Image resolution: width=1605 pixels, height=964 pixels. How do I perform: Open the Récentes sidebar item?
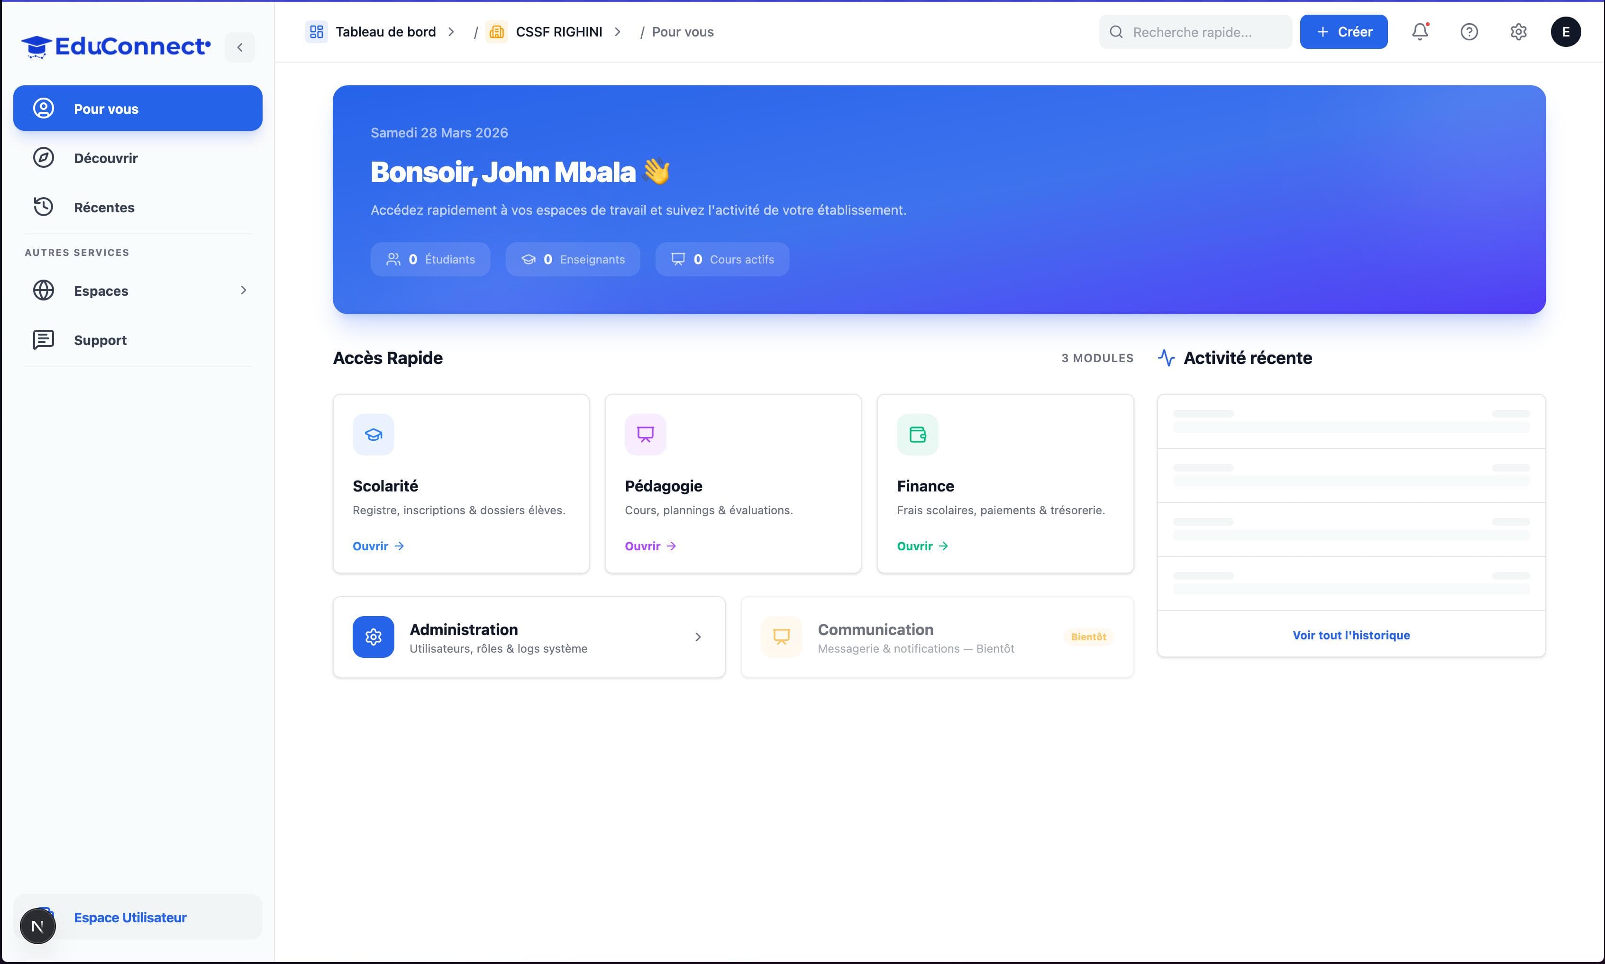(104, 207)
